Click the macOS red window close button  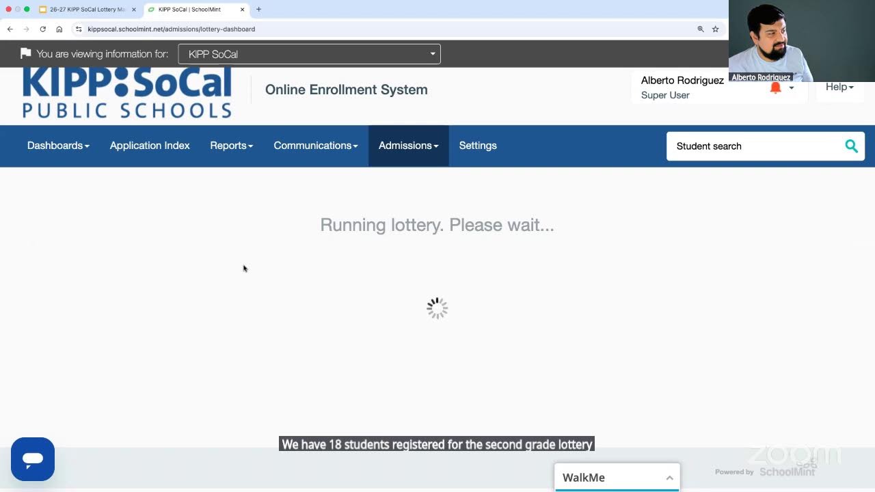[8, 9]
